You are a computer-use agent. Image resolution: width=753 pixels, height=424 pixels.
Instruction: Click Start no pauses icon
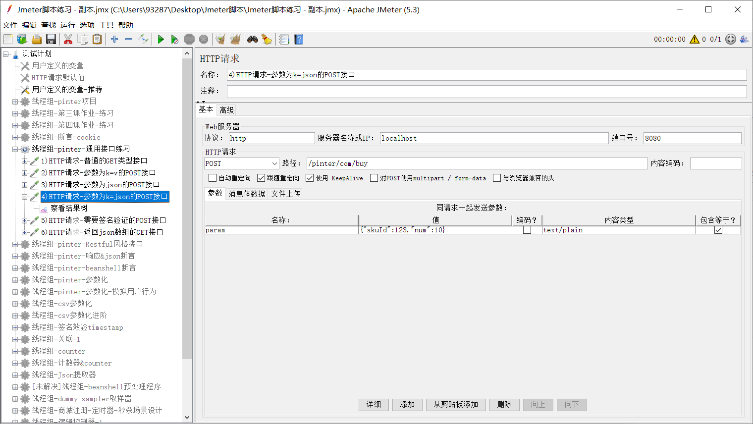tap(174, 39)
